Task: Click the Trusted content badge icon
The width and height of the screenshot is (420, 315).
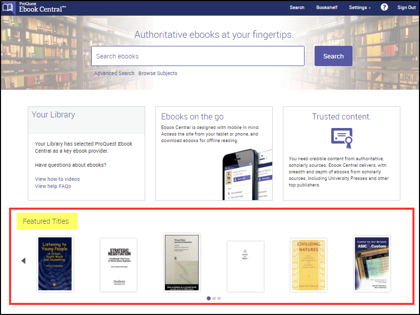Action: (341, 137)
